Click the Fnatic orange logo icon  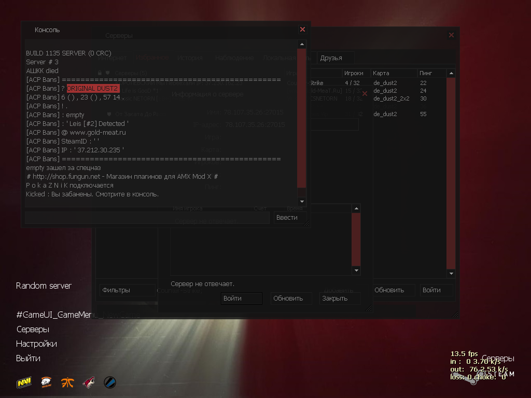67,382
